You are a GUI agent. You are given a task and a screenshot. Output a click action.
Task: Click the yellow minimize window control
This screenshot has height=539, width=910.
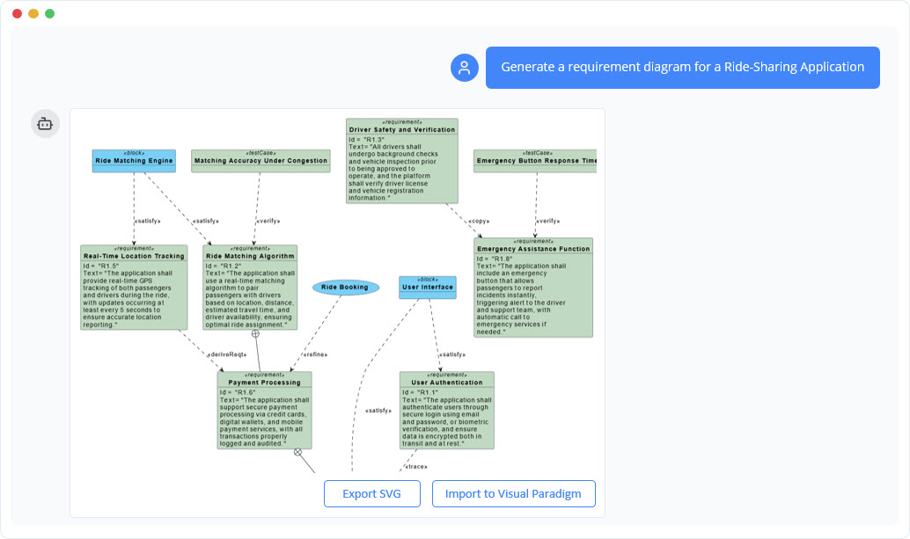(35, 15)
